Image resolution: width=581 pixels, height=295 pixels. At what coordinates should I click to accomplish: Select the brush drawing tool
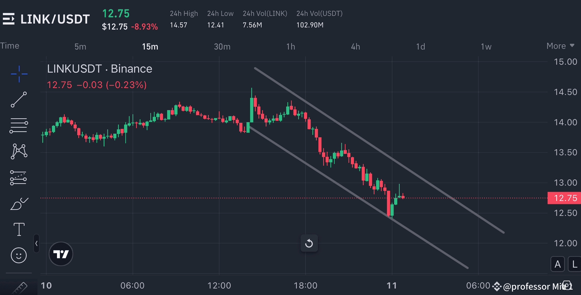(x=19, y=203)
